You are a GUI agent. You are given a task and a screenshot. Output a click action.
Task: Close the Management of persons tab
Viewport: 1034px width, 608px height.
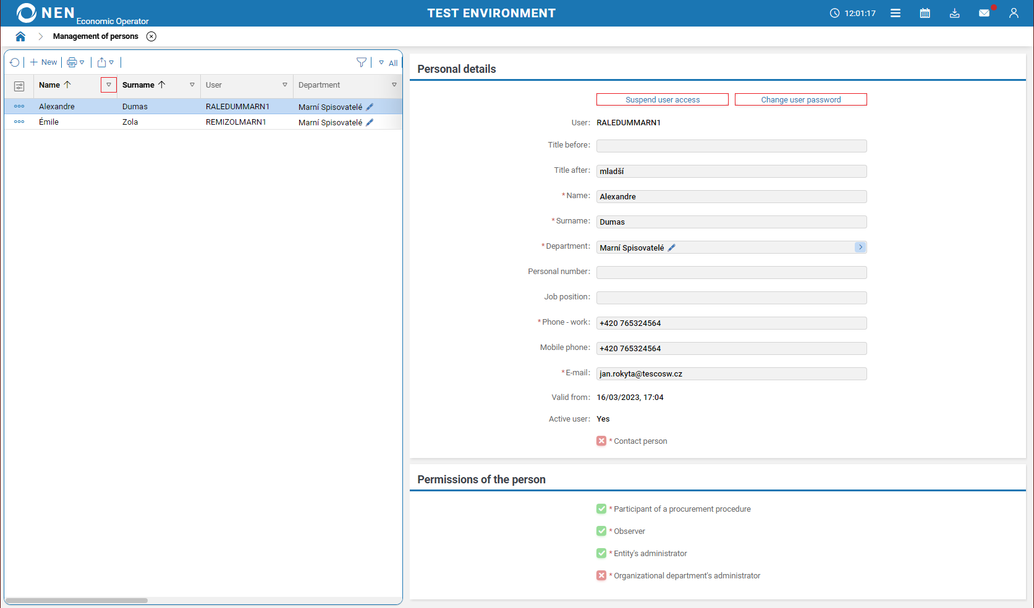[x=151, y=36]
